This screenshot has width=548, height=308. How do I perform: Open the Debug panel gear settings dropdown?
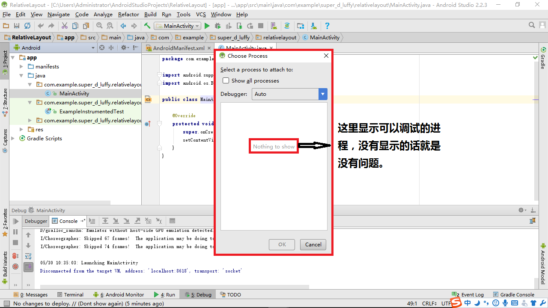pyautogui.click(x=522, y=210)
